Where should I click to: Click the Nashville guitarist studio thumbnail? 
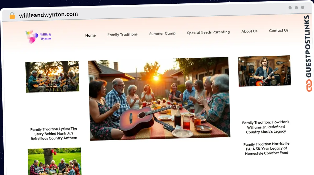(264, 71)
